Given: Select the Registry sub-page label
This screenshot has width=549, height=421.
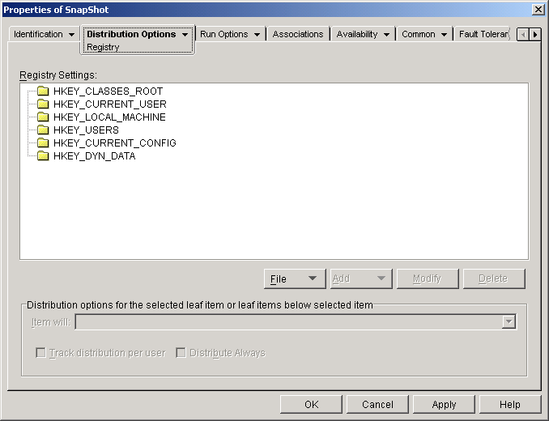Looking at the screenshot, I should coord(103,47).
